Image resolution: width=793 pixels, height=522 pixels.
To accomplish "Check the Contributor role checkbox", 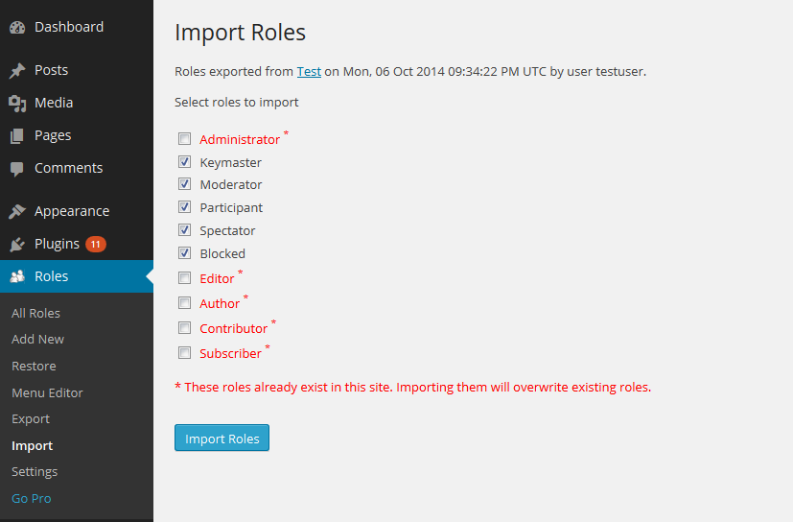I will 185,327.
